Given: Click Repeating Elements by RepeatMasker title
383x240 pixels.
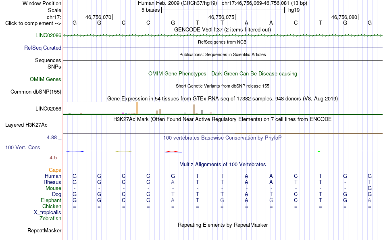Looking at the screenshot, I should click(x=223, y=225).
